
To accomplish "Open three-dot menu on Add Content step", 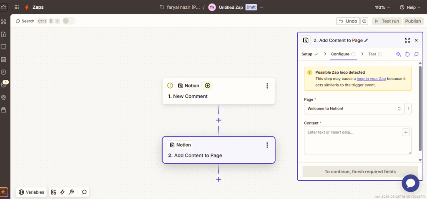I will [x=267, y=145].
